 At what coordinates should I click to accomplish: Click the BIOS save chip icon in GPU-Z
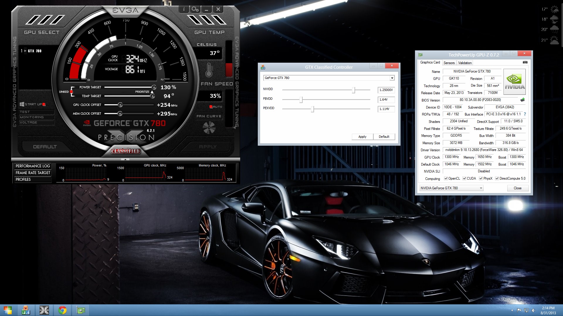coord(522,100)
